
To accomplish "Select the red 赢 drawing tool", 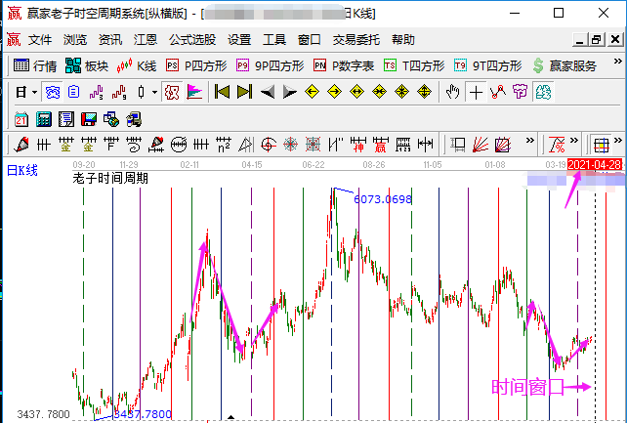I will pyautogui.click(x=380, y=145).
